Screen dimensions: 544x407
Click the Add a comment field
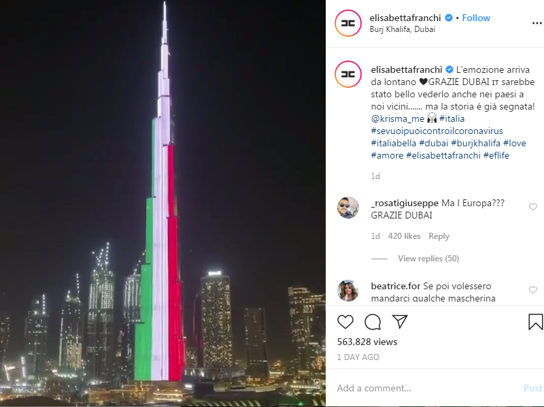pos(428,388)
